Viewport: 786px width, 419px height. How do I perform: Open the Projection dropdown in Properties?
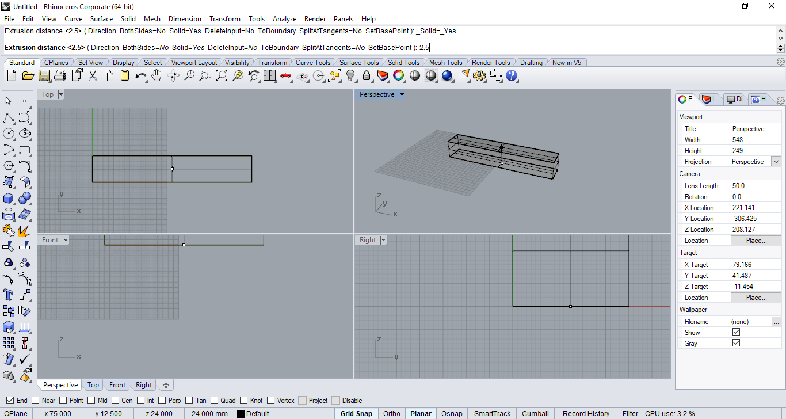click(776, 162)
